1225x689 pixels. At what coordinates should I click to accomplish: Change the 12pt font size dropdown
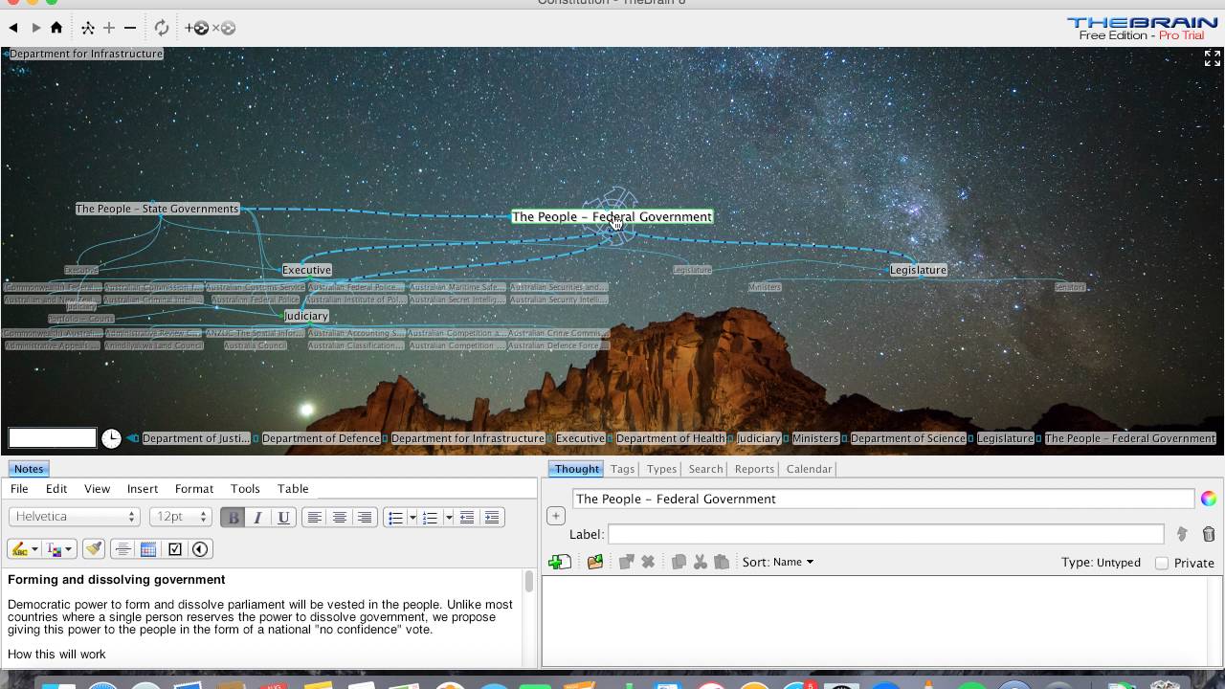coord(180,517)
